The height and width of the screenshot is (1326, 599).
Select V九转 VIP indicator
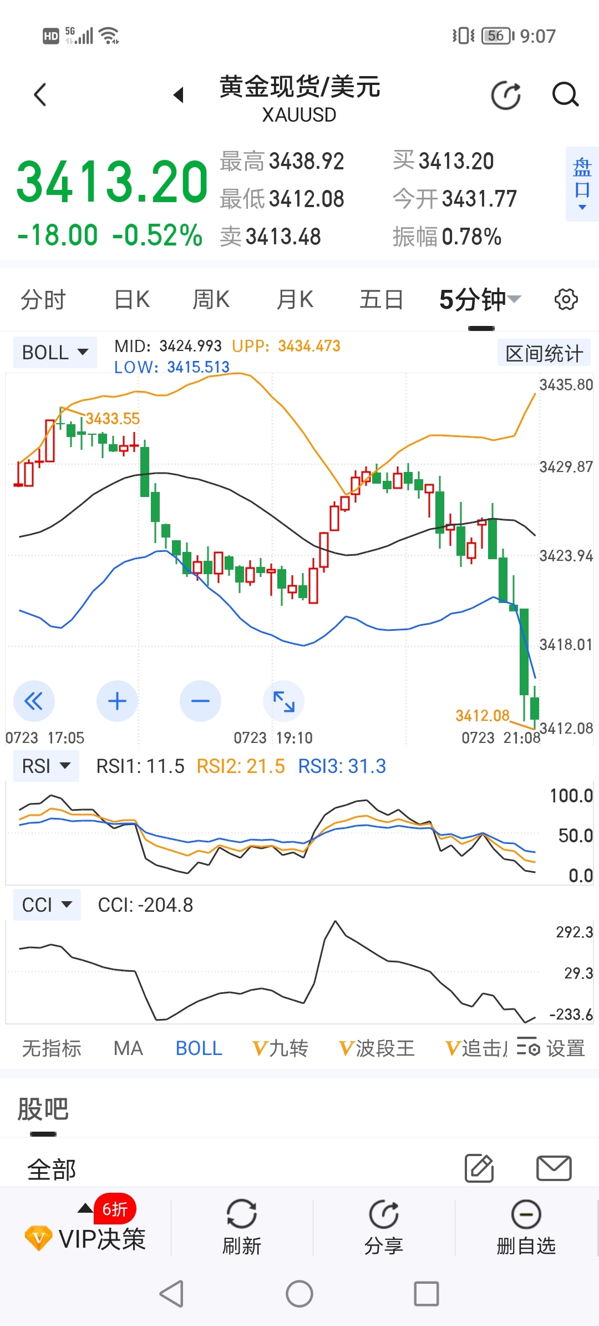click(x=280, y=1048)
